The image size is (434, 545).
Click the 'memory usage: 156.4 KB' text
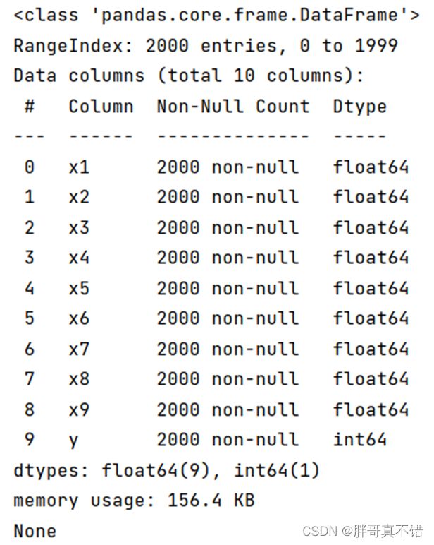point(135,501)
